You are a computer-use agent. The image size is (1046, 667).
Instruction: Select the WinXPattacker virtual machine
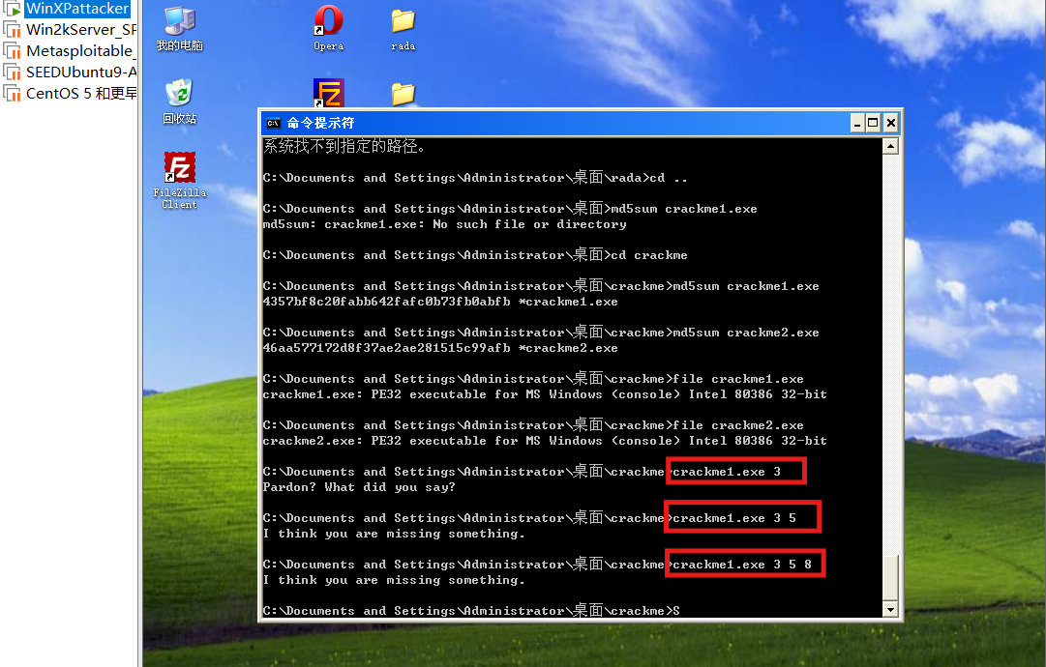(77, 9)
